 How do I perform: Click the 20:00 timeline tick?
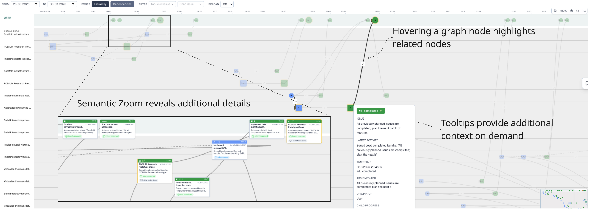click(179, 11)
